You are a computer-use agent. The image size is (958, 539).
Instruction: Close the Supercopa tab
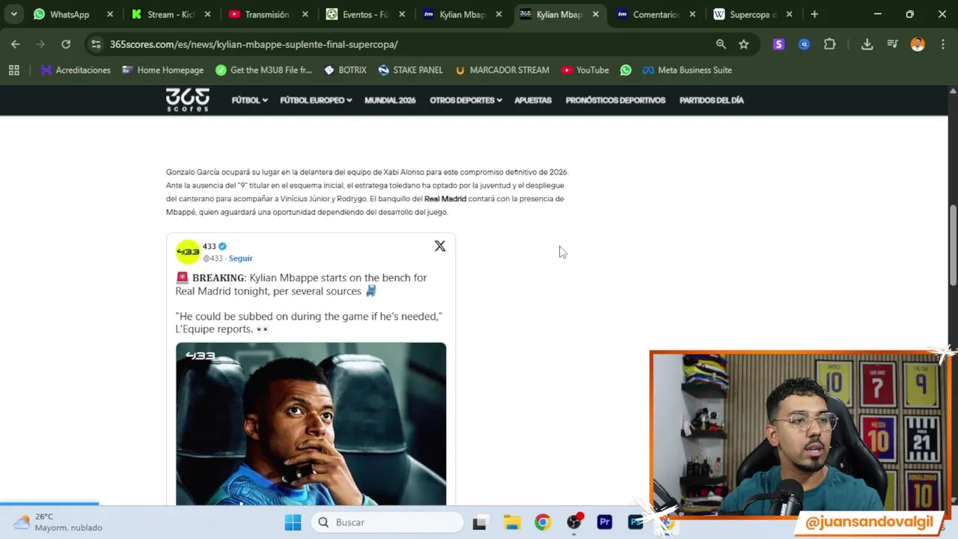(x=789, y=14)
